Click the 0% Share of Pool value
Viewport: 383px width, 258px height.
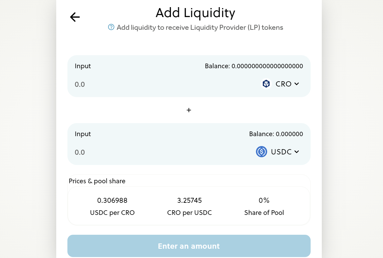(264, 200)
